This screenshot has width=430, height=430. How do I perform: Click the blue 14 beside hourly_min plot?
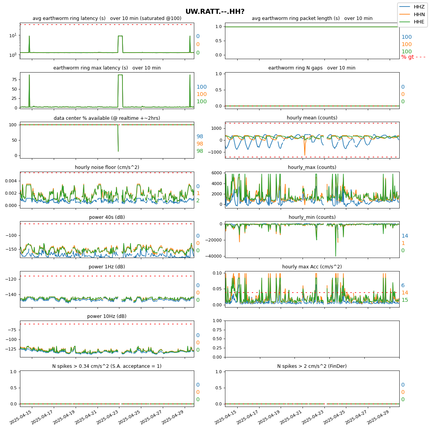click(x=405, y=236)
